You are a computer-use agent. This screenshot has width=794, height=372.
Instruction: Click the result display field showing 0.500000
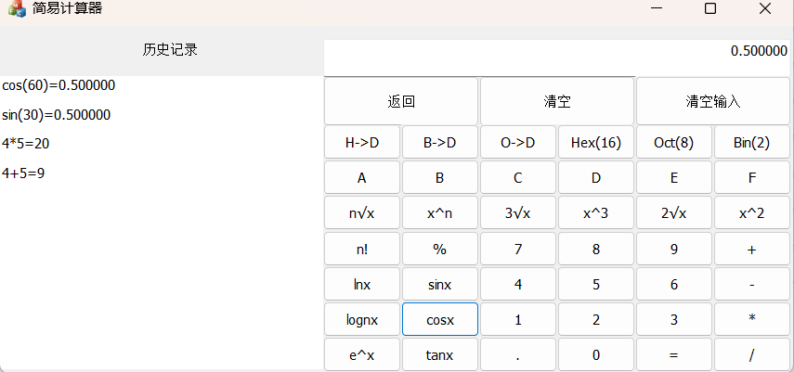point(557,52)
